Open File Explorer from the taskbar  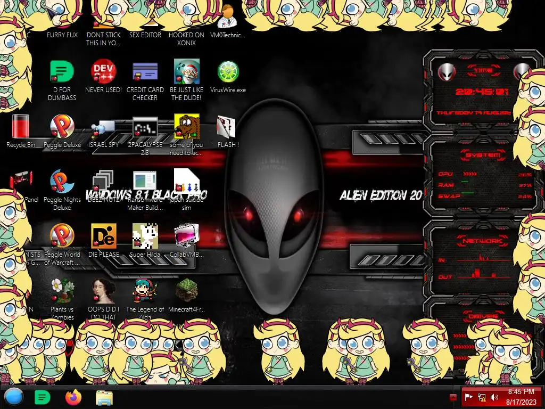[x=104, y=397]
